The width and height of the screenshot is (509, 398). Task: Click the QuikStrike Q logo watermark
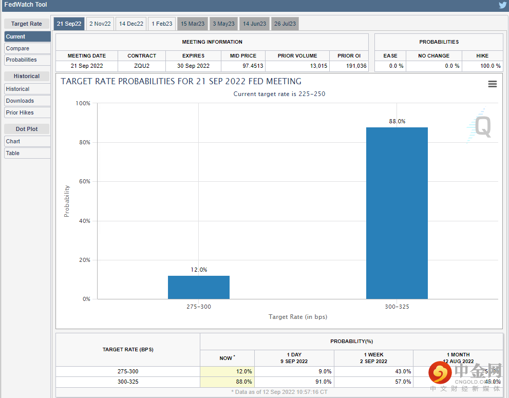point(481,126)
